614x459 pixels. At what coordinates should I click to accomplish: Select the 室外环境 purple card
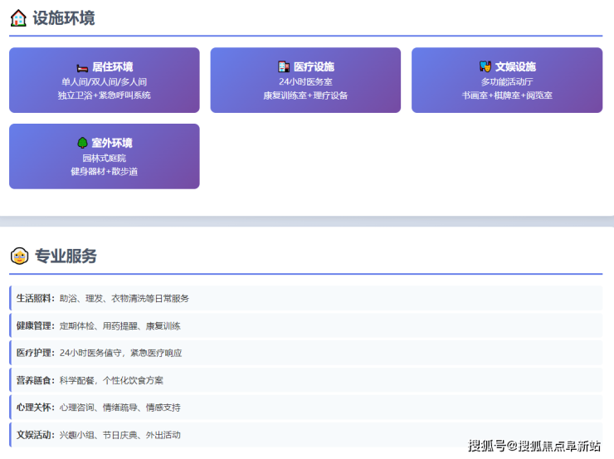point(104,156)
